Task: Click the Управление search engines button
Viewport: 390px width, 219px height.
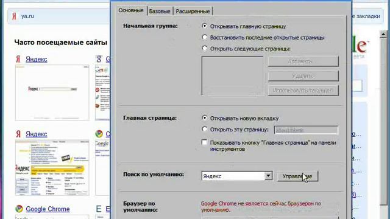Action: pyautogui.click(x=297, y=176)
